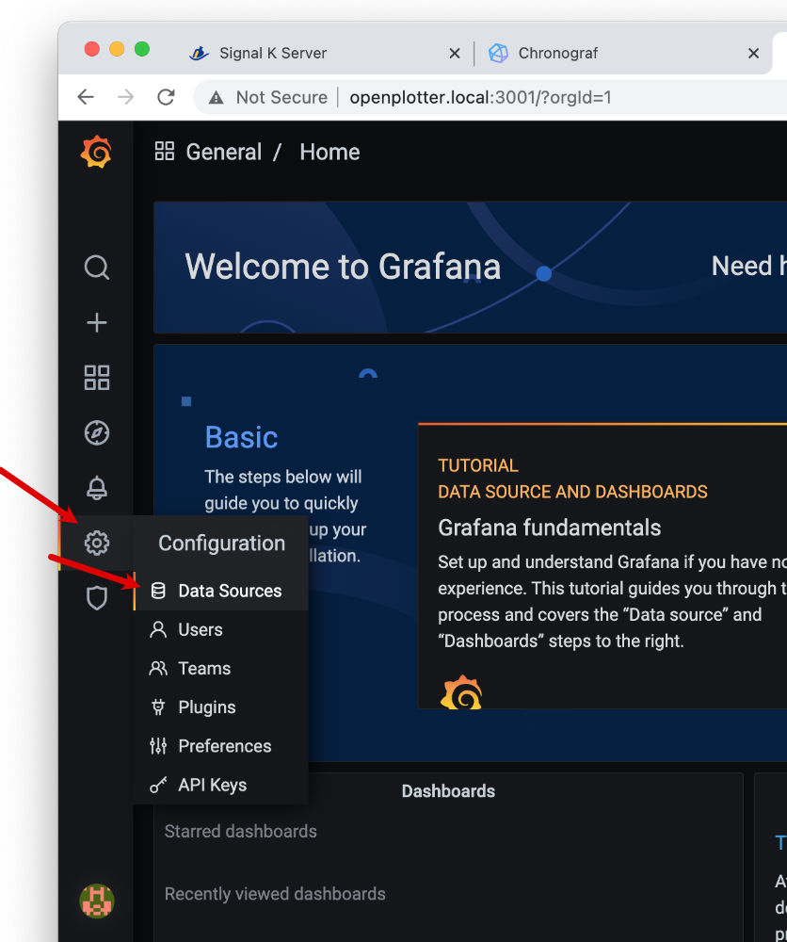Click the user avatar in sidebar
The height and width of the screenshot is (942, 787).
coord(97,901)
